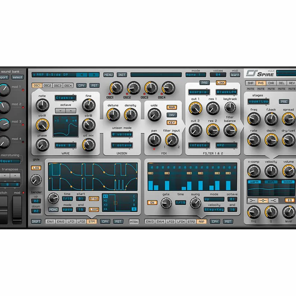Click the red LED beside OSC4 mix knob
This screenshot has width=296, height=296.
point(162,94)
